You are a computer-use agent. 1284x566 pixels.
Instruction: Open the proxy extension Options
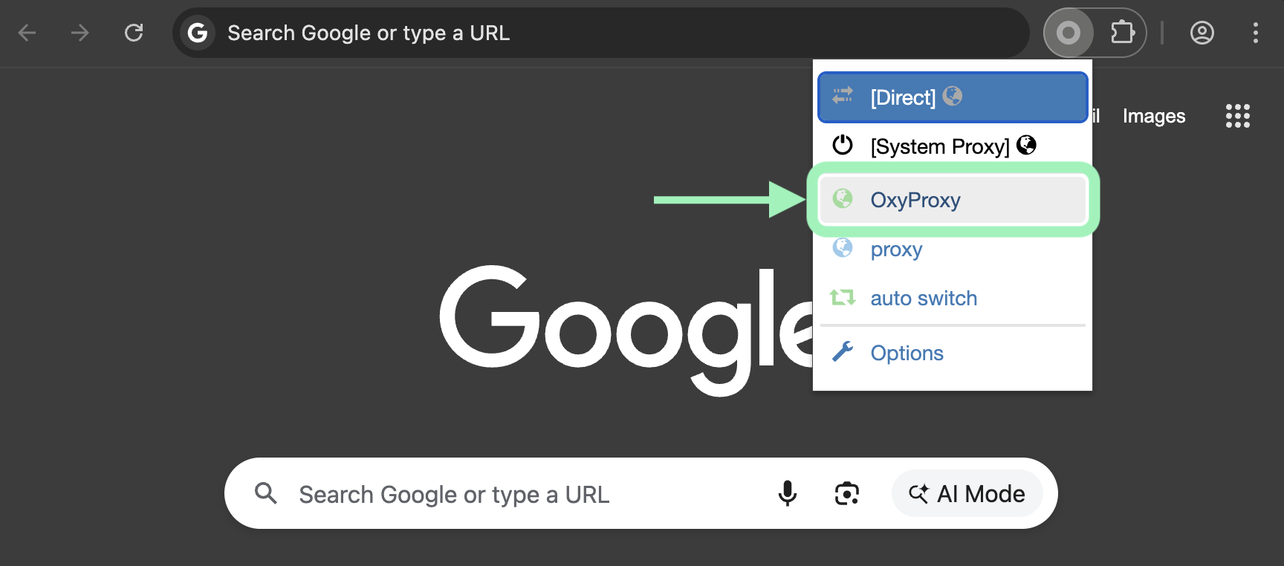907,354
